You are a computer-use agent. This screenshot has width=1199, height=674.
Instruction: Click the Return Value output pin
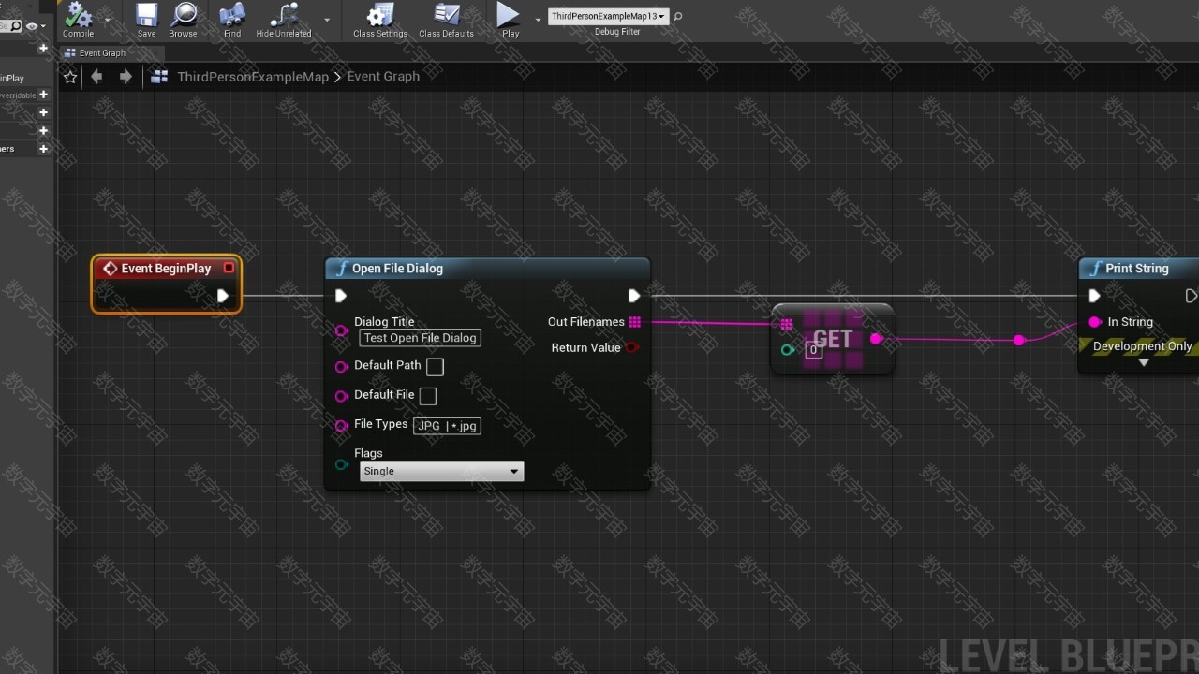(632, 347)
